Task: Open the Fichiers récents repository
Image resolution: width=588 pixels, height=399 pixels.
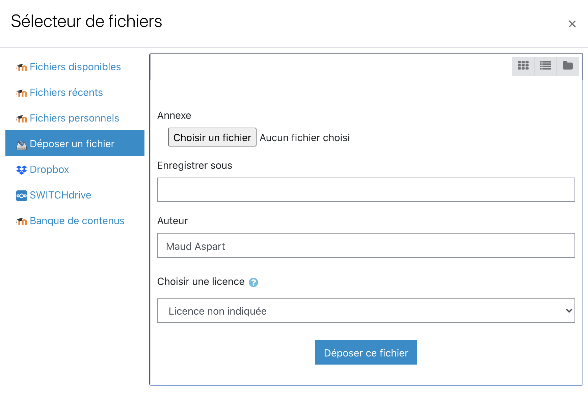Action: pyautogui.click(x=66, y=92)
